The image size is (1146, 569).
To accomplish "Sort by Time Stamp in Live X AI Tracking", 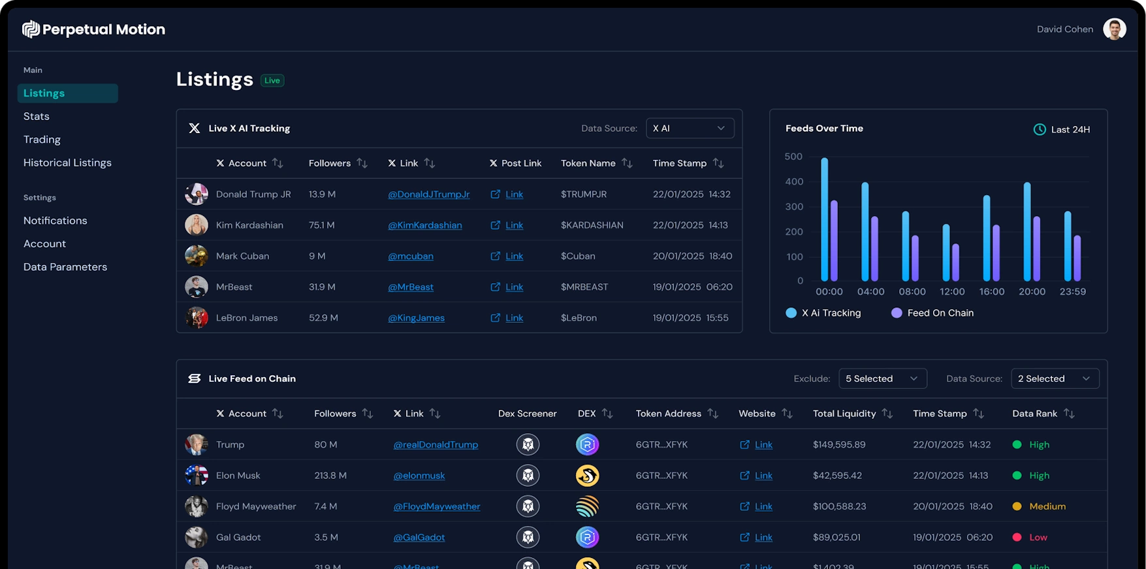I will click(x=718, y=163).
